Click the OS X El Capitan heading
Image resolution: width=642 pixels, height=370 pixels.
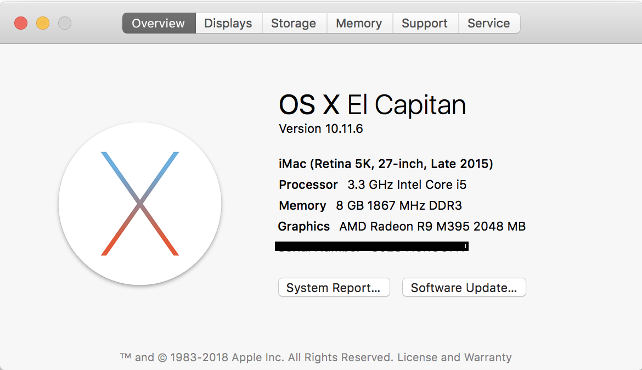372,104
